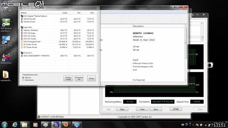Click the monitor icon in the taskbar
The image size is (228, 128).
[77, 125]
